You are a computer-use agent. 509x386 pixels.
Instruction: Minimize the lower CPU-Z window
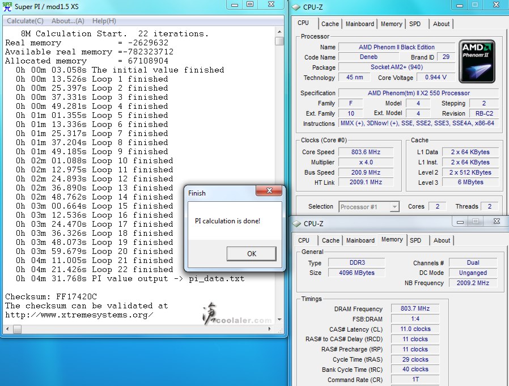click(x=460, y=222)
